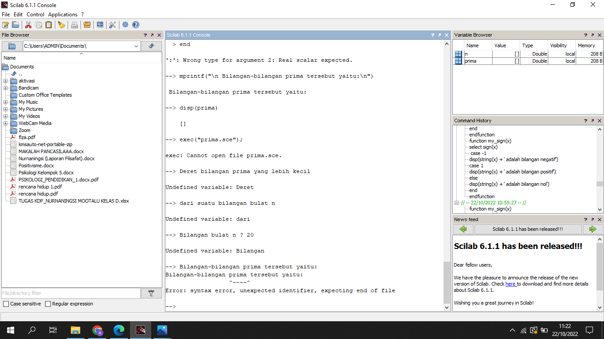604x339 pixels.
Task: Expand the aktivasi folder node
Action: click(5, 81)
